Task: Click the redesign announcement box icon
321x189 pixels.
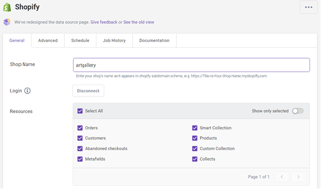Action: pyautogui.click(x=7, y=22)
